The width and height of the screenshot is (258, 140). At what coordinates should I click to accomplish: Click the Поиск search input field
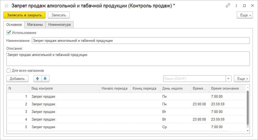tap(194, 79)
